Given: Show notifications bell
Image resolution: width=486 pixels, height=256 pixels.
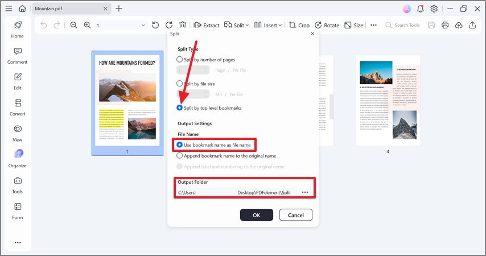Looking at the screenshot, I should click(x=421, y=9).
